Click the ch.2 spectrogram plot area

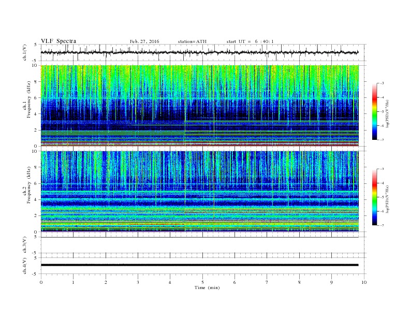(x=200, y=191)
